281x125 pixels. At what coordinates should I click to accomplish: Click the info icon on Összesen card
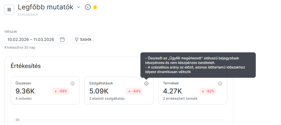click(73, 84)
